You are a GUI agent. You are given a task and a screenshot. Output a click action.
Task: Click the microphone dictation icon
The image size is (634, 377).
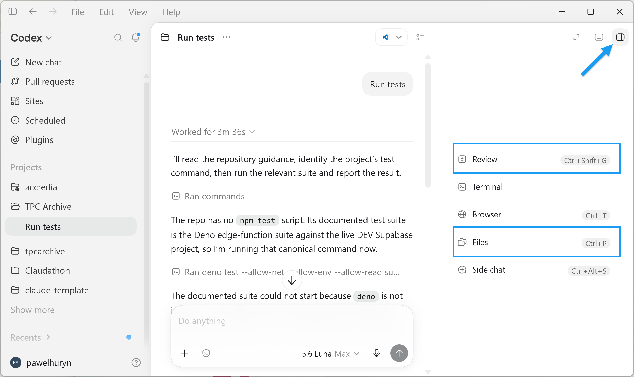377,353
